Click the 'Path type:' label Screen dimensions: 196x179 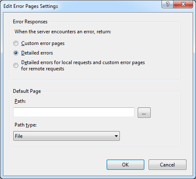25,125
